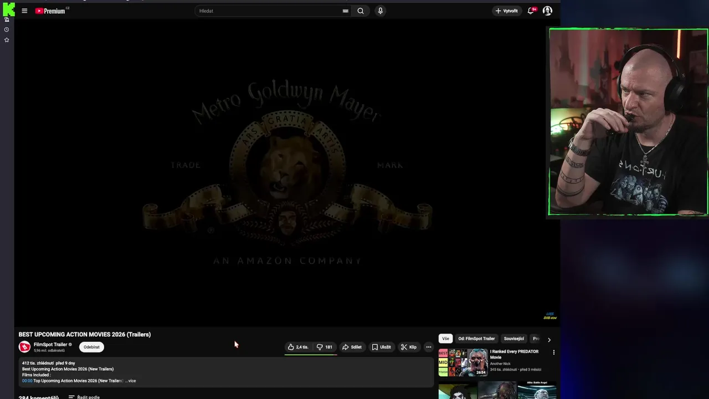The image size is (709, 399).
Task: Open the three-dot more actions menu
Action: 429,347
